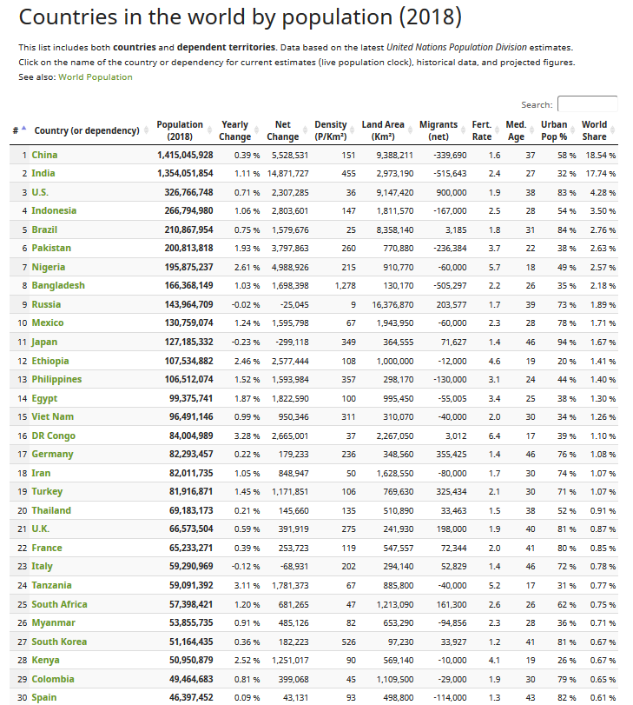Open the Ethiopia country link

[x=50, y=361]
